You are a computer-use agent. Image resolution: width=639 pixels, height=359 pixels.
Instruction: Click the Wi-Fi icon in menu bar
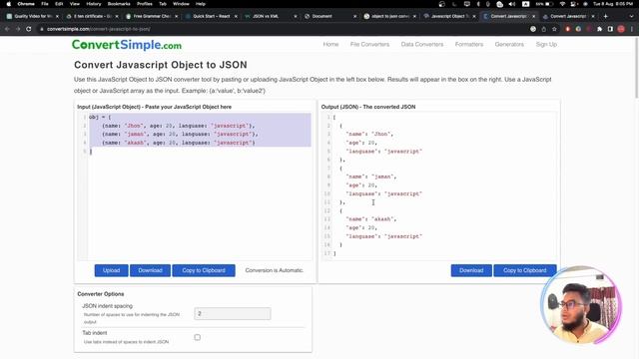[562, 4]
